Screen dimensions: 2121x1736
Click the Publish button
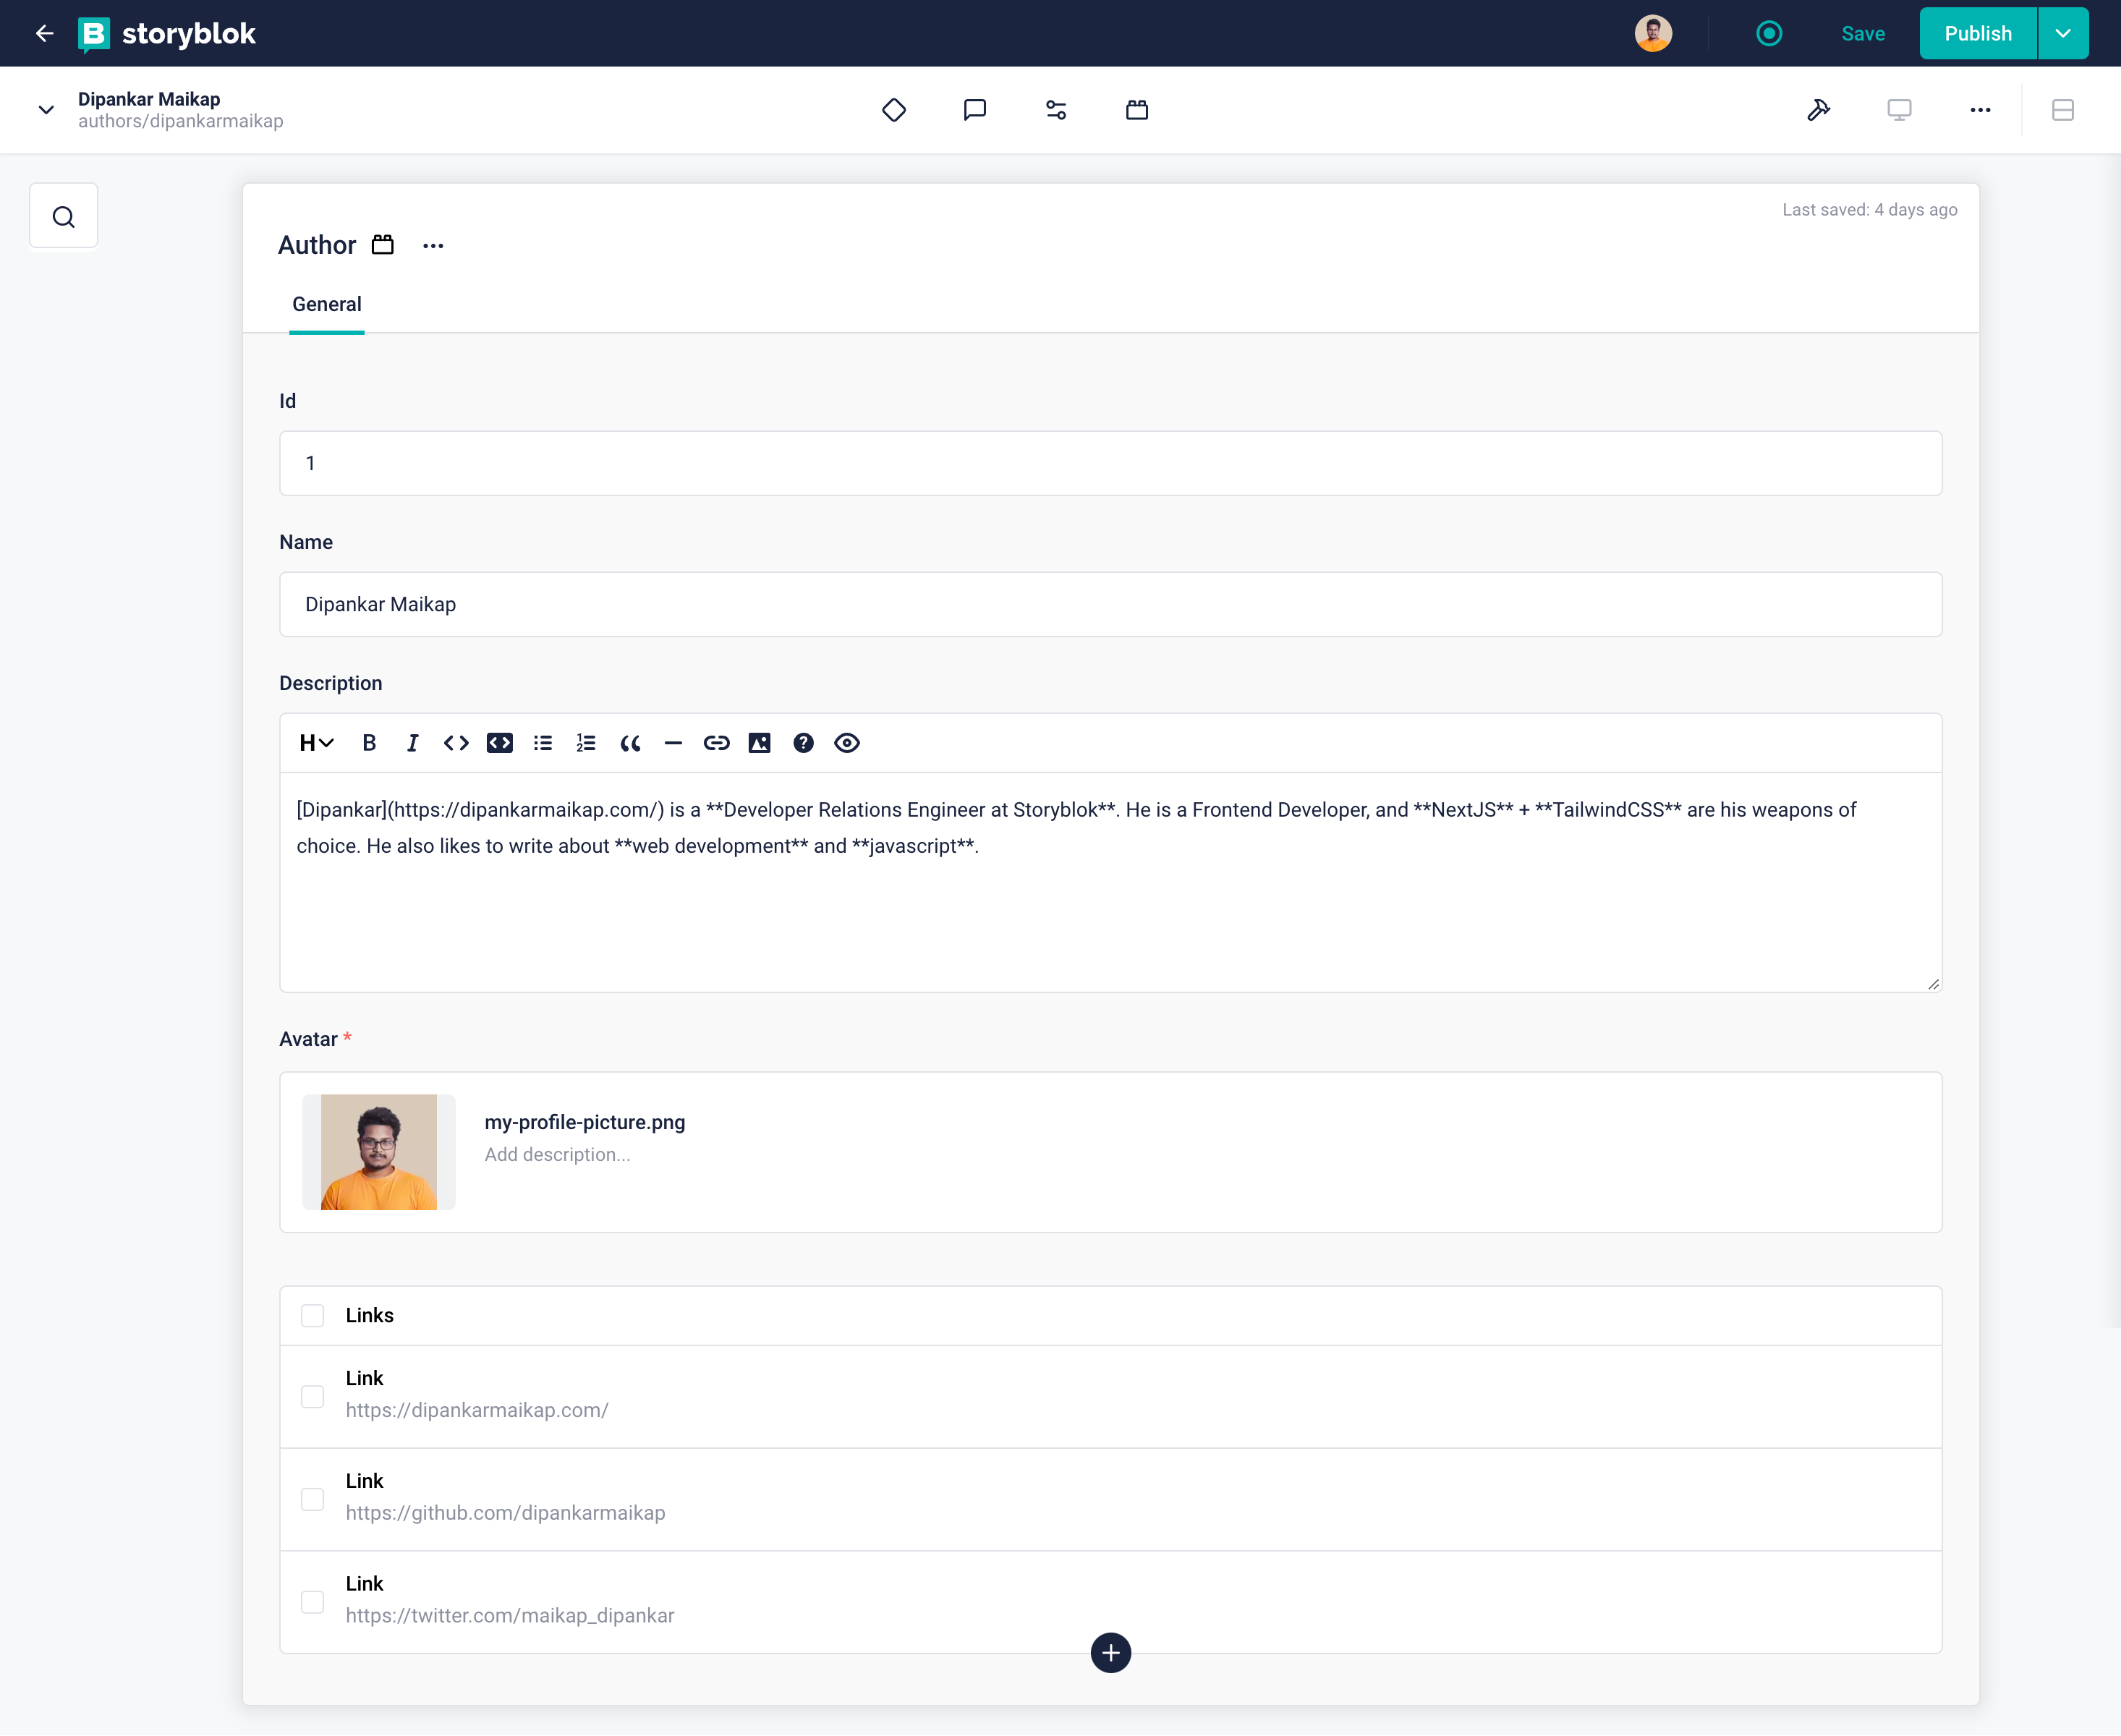1978,33
